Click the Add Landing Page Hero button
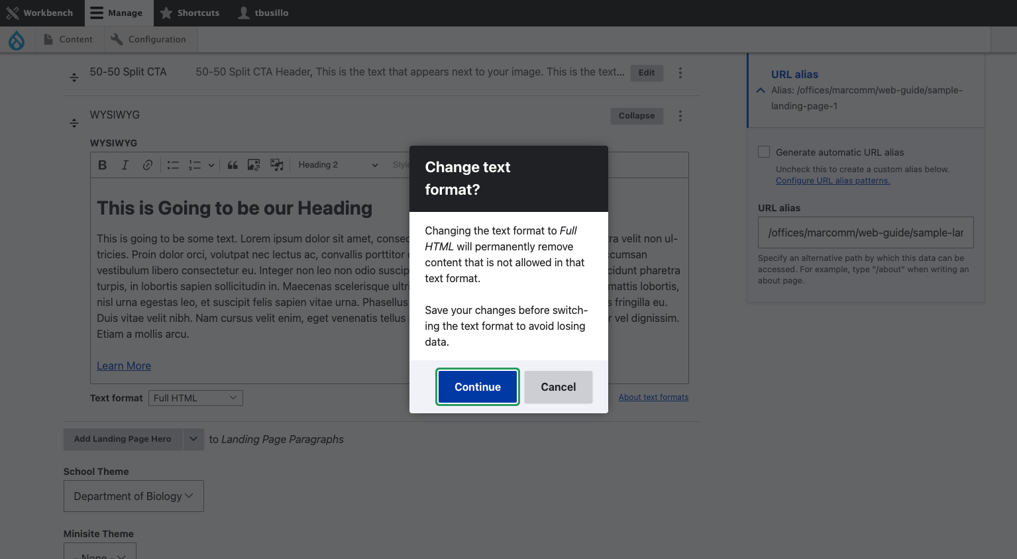This screenshot has width=1017, height=559. (x=123, y=439)
